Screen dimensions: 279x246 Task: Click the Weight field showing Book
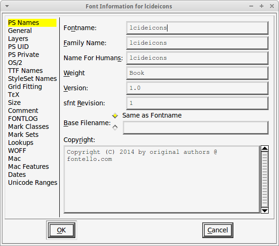click(x=197, y=73)
